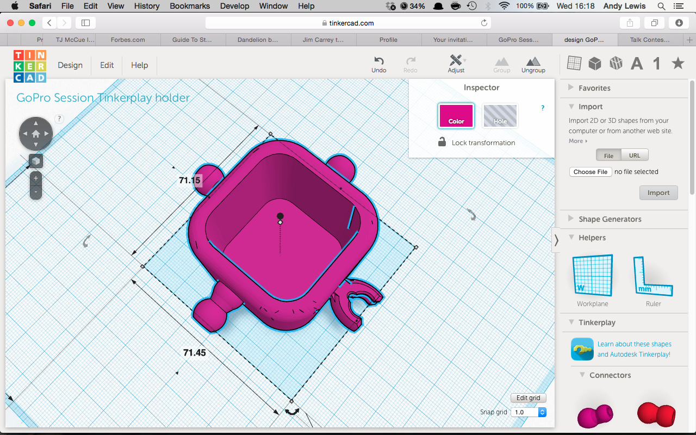Screen dimensions: 696x435
Task: Toggle the Hole shape mode
Action: click(x=500, y=115)
